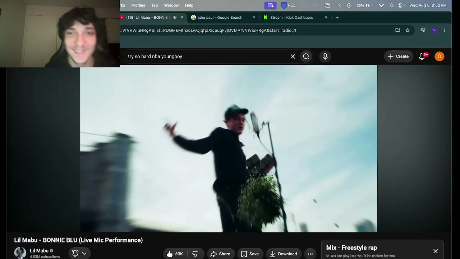Screen dimensions: 460x259
Task: Save the video to a playlist
Action: point(250,254)
